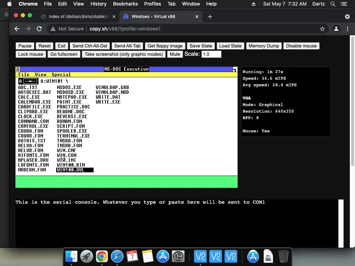Click the Exit button

pos(61,46)
